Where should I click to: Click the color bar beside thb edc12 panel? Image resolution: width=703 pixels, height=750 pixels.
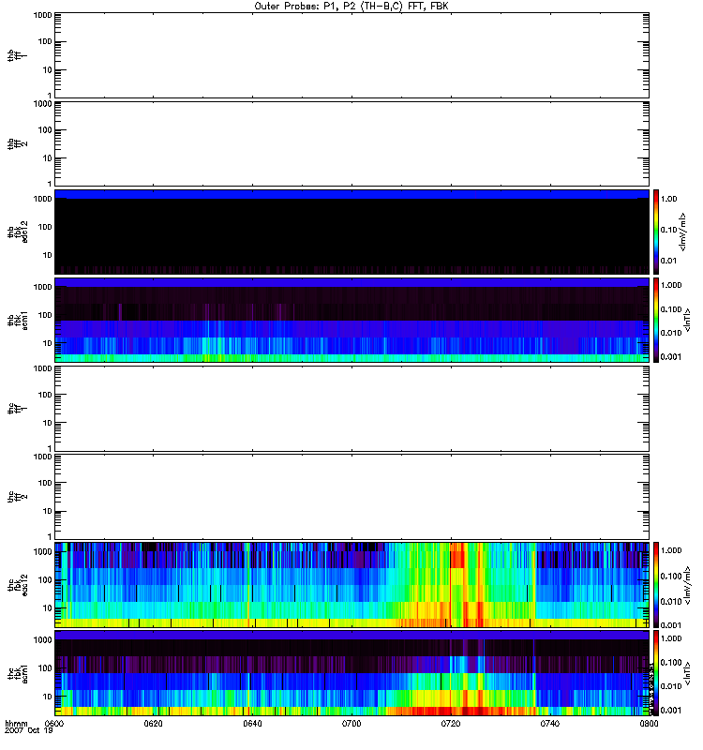657,231
